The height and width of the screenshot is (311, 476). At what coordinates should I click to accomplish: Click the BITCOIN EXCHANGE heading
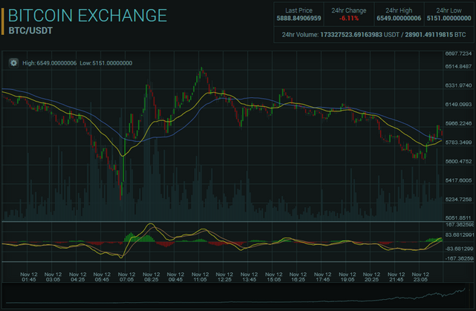click(88, 16)
